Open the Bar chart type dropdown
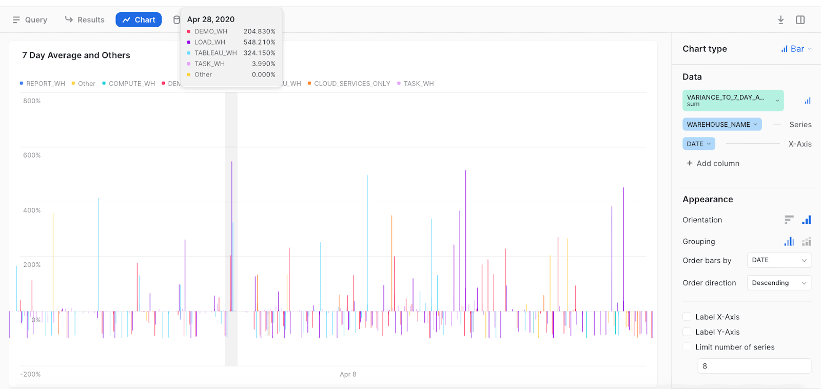The image size is (821, 389). tap(796, 49)
